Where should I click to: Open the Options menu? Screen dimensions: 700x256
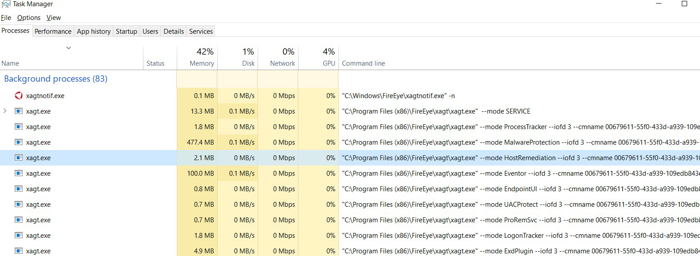(29, 18)
